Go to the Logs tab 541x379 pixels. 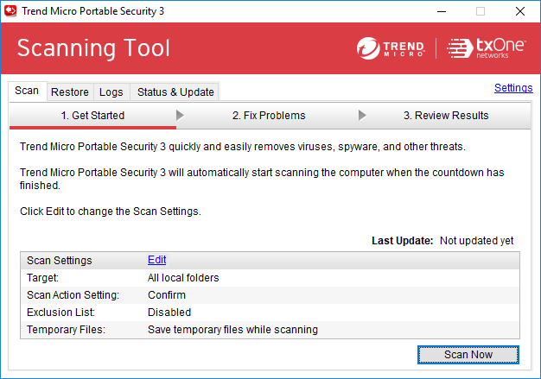(x=111, y=92)
